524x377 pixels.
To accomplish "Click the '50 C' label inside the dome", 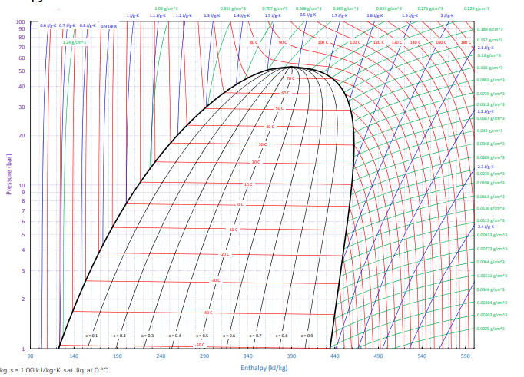I will pos(280,108).
